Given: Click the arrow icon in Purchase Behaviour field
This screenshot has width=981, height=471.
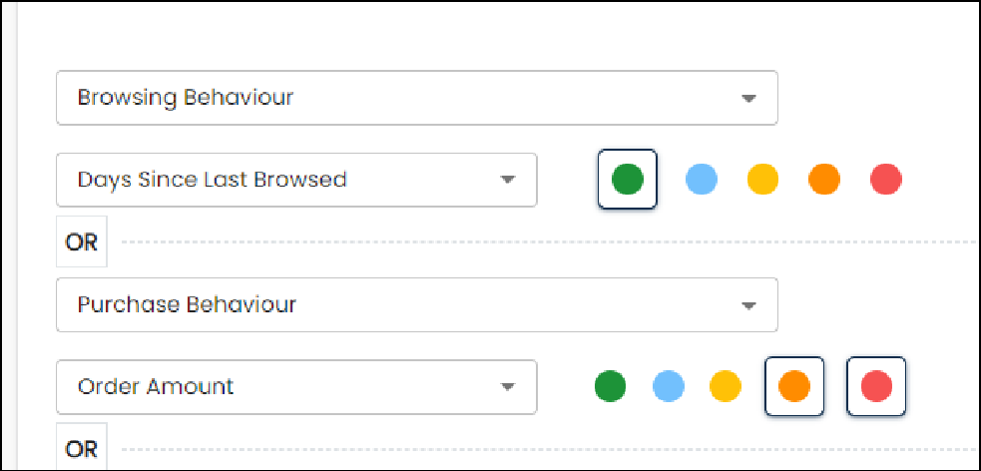Looking at the screenshot, I should click(748, 305).
